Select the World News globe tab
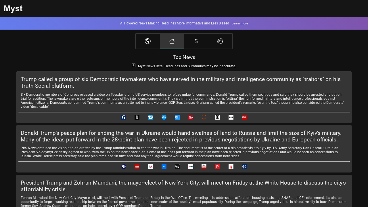Viewport: 368px width, 207px height. click(x=147, y=41)
